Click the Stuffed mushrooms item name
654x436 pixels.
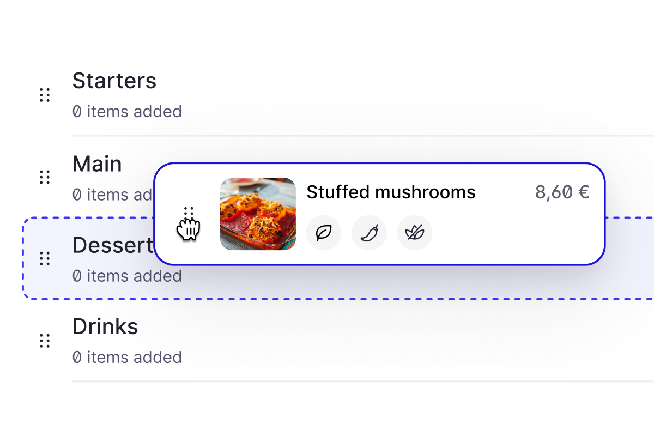391,192
